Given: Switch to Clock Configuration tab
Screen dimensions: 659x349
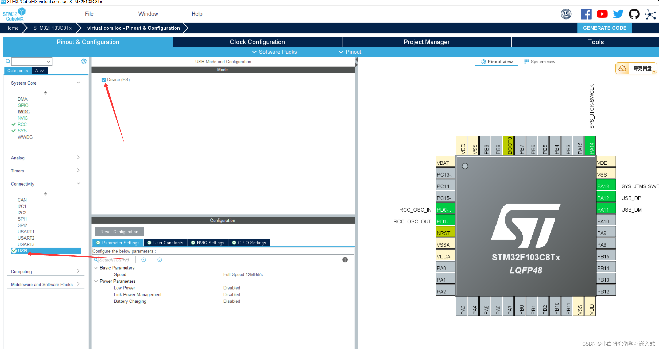Looking at the screenshot, I should click(x=257, y=42).
